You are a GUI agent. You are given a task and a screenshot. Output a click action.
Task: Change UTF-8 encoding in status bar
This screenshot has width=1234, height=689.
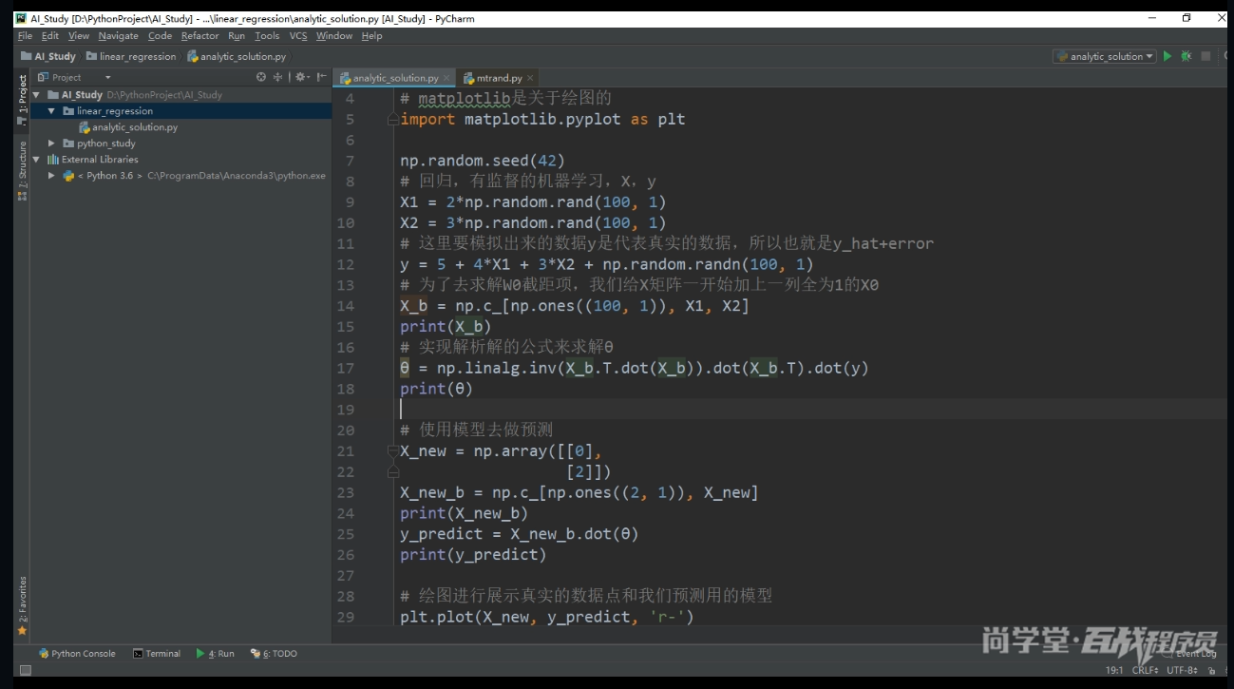click(x=1182, y=670)
